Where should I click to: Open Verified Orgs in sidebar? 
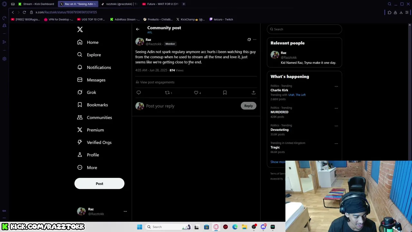(x=94, y=142)
